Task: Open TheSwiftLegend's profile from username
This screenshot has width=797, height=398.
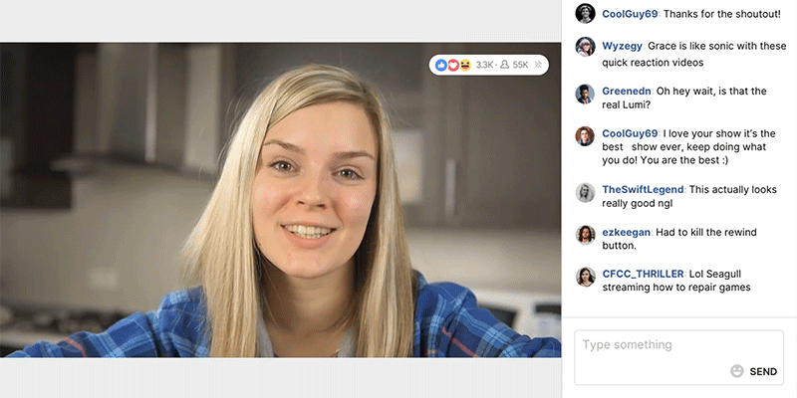Action: pos(643,189)
